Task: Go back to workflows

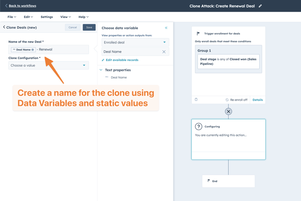Action: tap(22, 6)
